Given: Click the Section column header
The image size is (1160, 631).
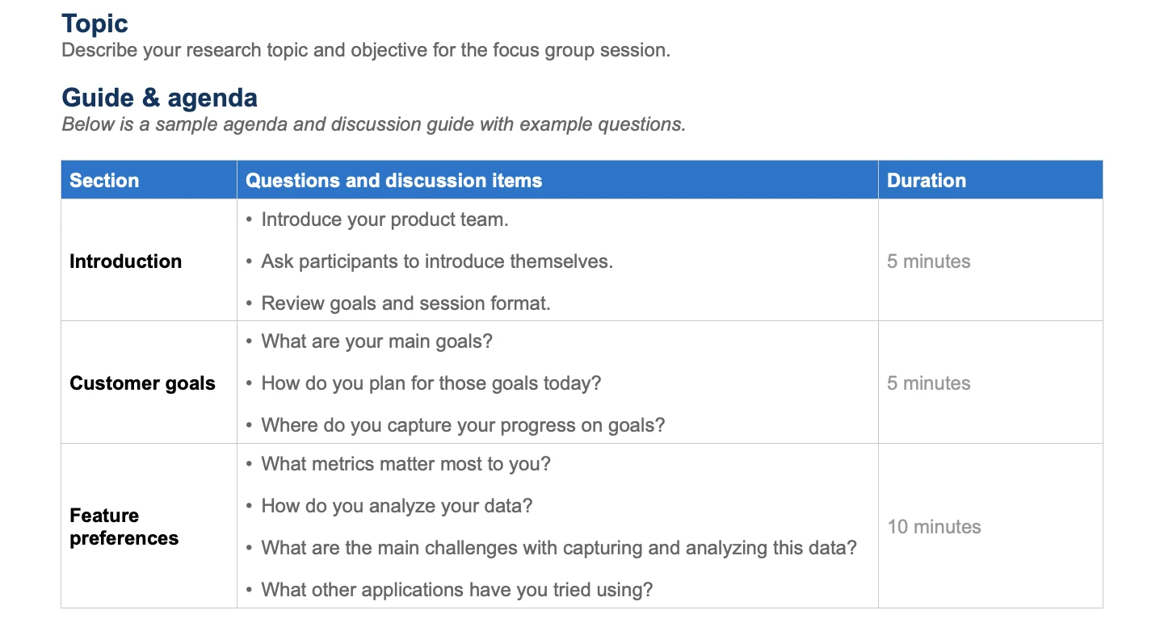Looking at the screenshot, I should (104, 180).
